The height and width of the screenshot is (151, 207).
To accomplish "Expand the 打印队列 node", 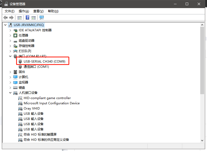I will coord(10,51).
